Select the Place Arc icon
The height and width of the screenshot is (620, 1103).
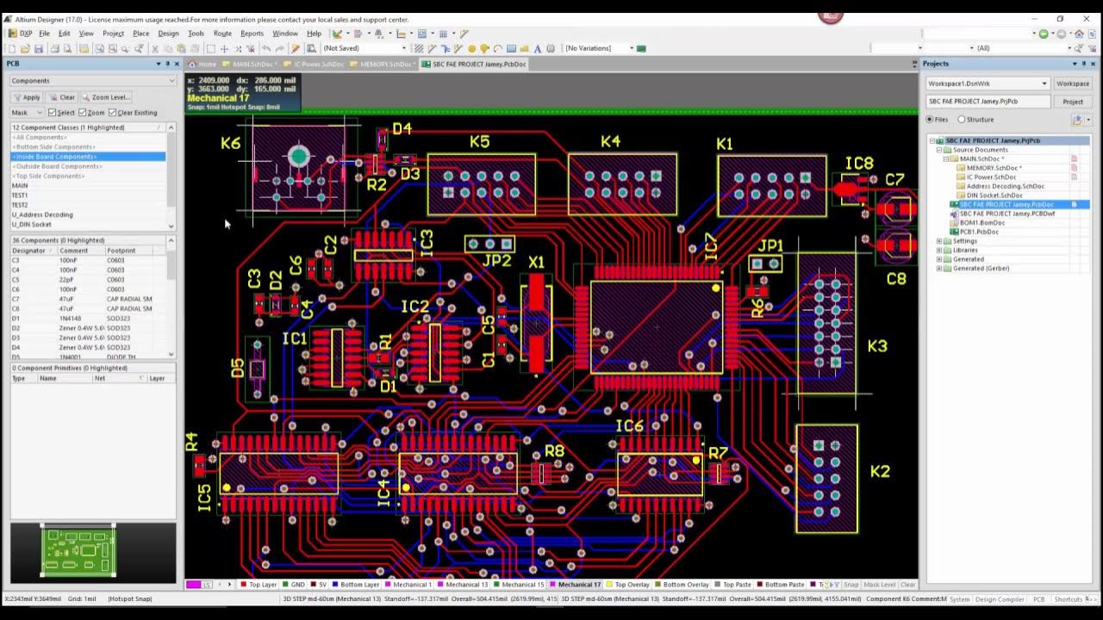[498, 48]
